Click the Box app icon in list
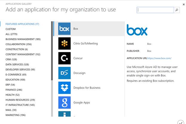Image resolution: width=186 pixels, height=124 pixels. pos(64,29)
